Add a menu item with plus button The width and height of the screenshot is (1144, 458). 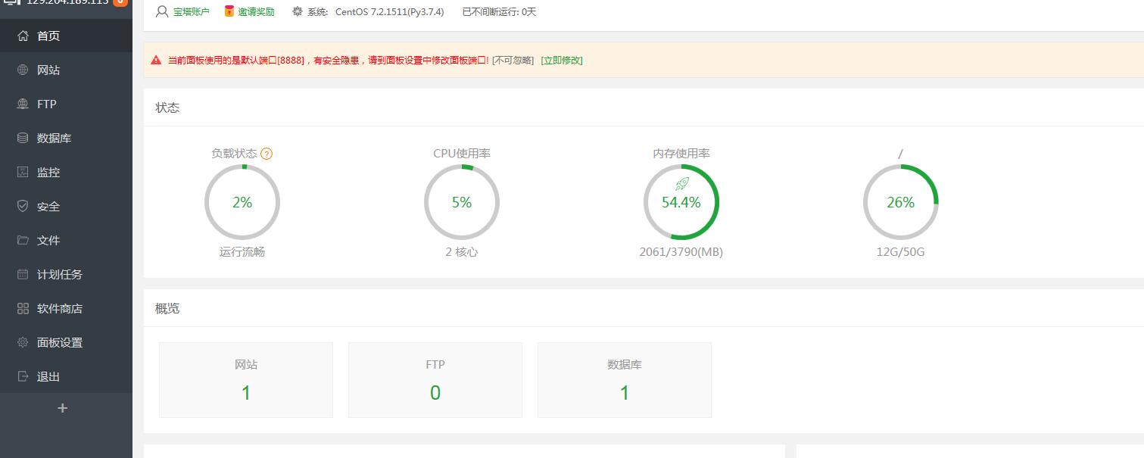(63, 408)
